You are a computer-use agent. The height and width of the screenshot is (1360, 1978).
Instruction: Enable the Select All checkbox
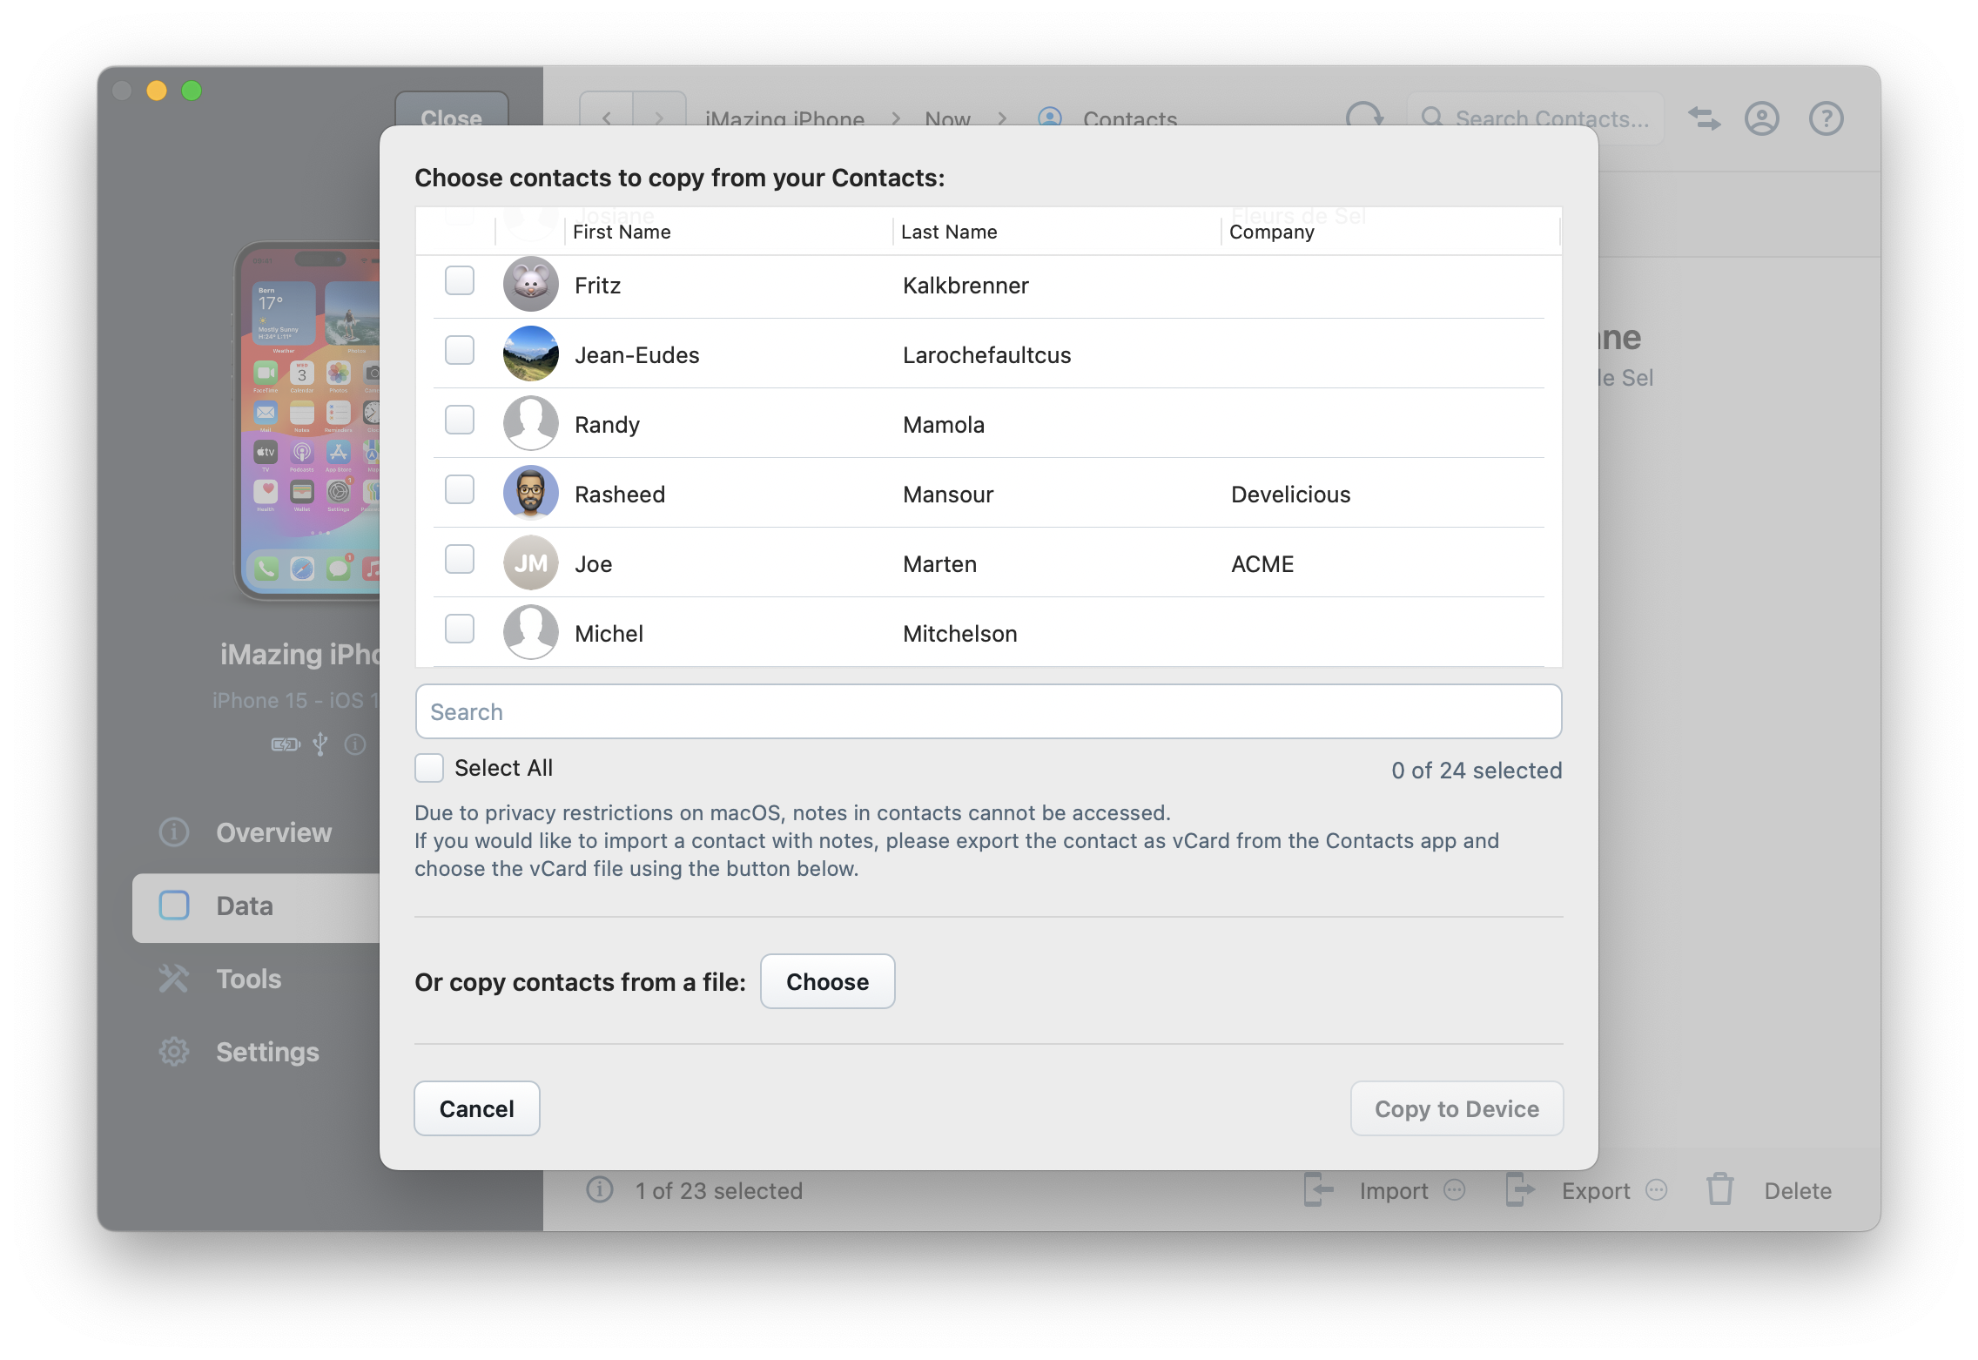coord(429,768)
